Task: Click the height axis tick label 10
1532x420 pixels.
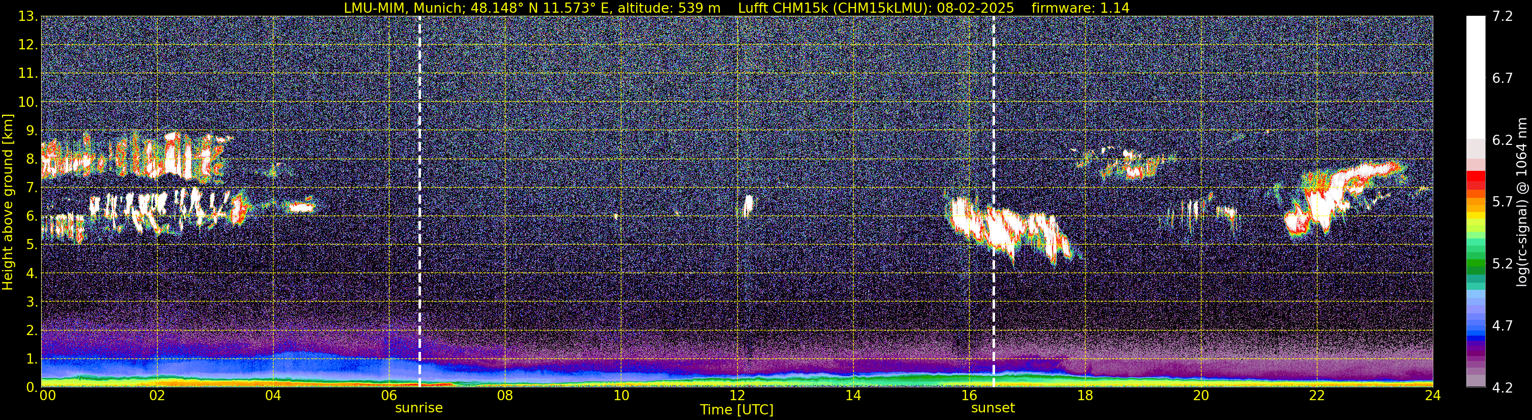Action: (x=28, y=102)
